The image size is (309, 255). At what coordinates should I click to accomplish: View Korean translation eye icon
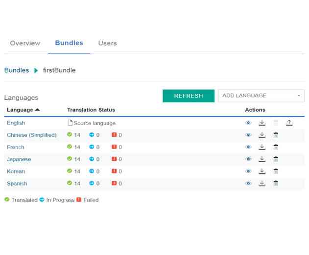point(248,171)
